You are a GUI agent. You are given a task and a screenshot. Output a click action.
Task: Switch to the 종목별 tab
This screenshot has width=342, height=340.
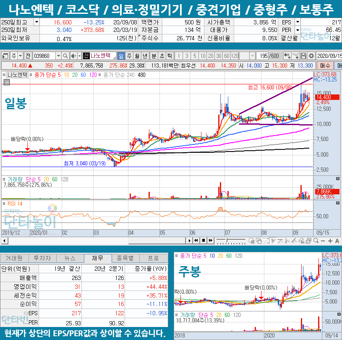point(125,258)
